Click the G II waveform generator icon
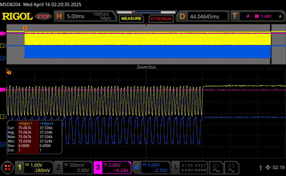 pos(231,168)
